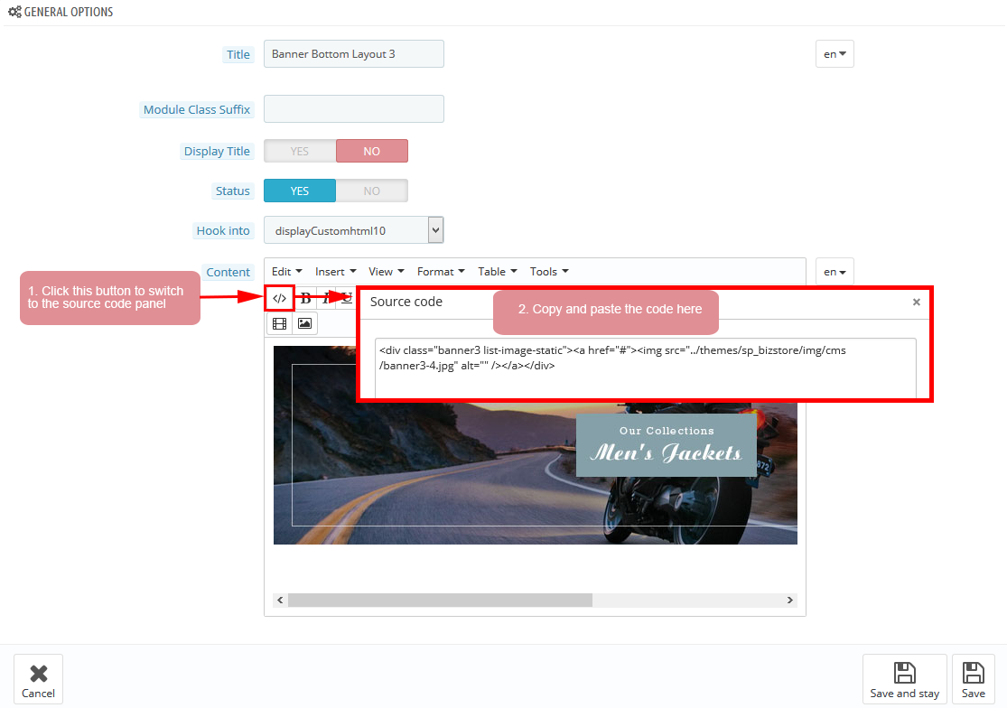Screen dimensions: 1007x708
Task: Set Display Title to YES
Action: click(x=300, y=152)
